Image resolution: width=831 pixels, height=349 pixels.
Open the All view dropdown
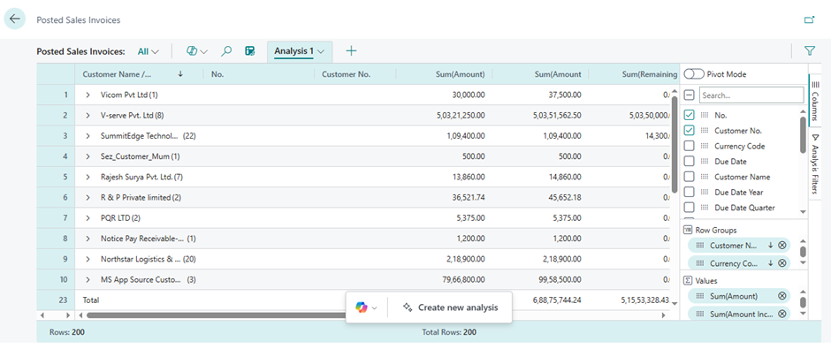[148, 51]
